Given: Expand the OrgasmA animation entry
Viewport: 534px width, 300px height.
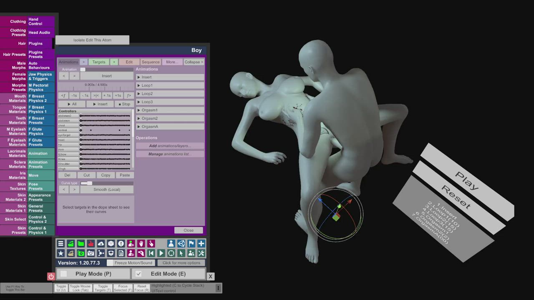Looking at the screenshot, I should tap(170, 127).
